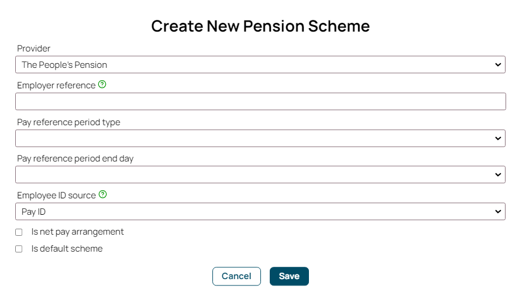Image resolution: width=519 pixels, height=299 pixels.
Task: Select 'The People's Pension' text in Provider box
Action: (64, 64)
